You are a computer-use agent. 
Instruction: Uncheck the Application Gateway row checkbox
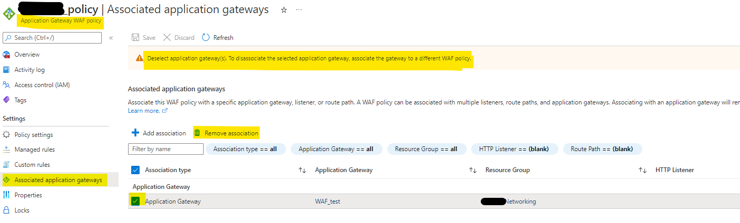(x=135, y=201)
